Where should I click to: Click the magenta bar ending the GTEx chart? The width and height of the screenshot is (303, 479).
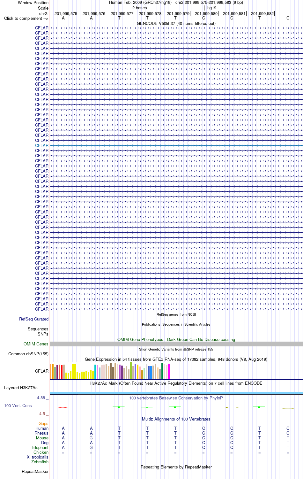click(x=169, y=371)
